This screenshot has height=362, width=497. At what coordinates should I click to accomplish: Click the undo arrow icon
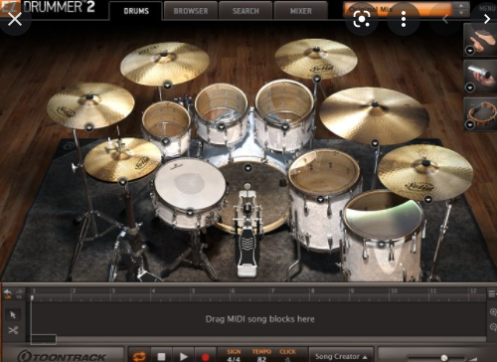(x=8, y=293)
